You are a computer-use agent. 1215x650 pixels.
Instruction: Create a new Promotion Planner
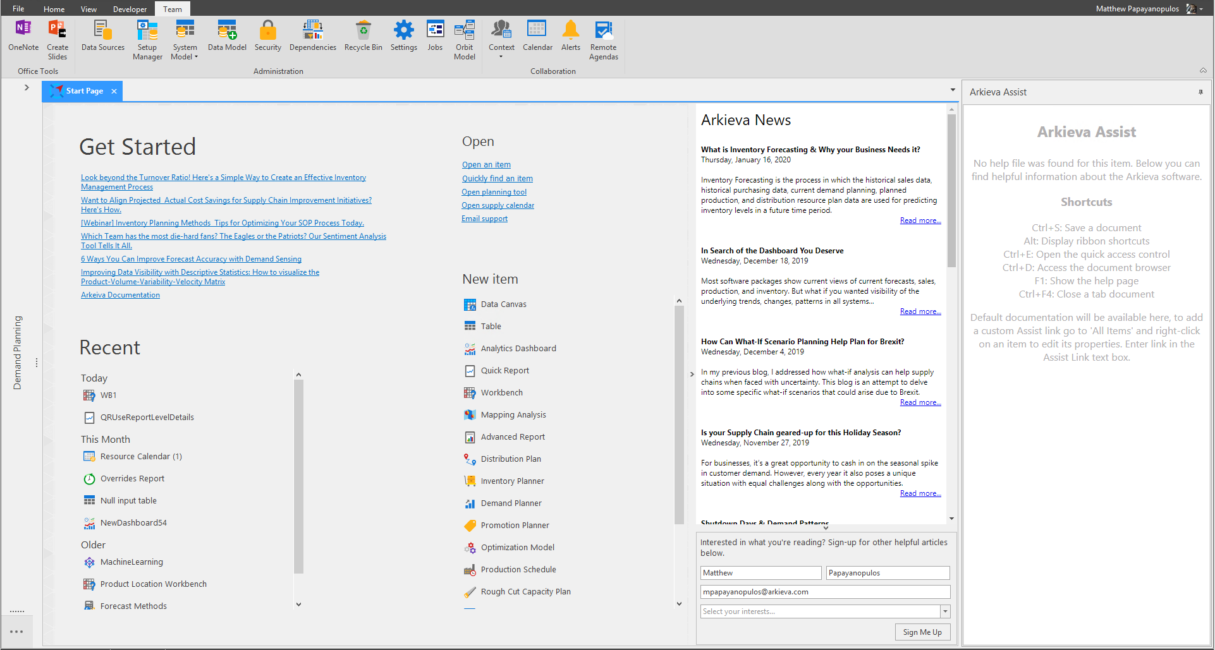pos(507,526)
